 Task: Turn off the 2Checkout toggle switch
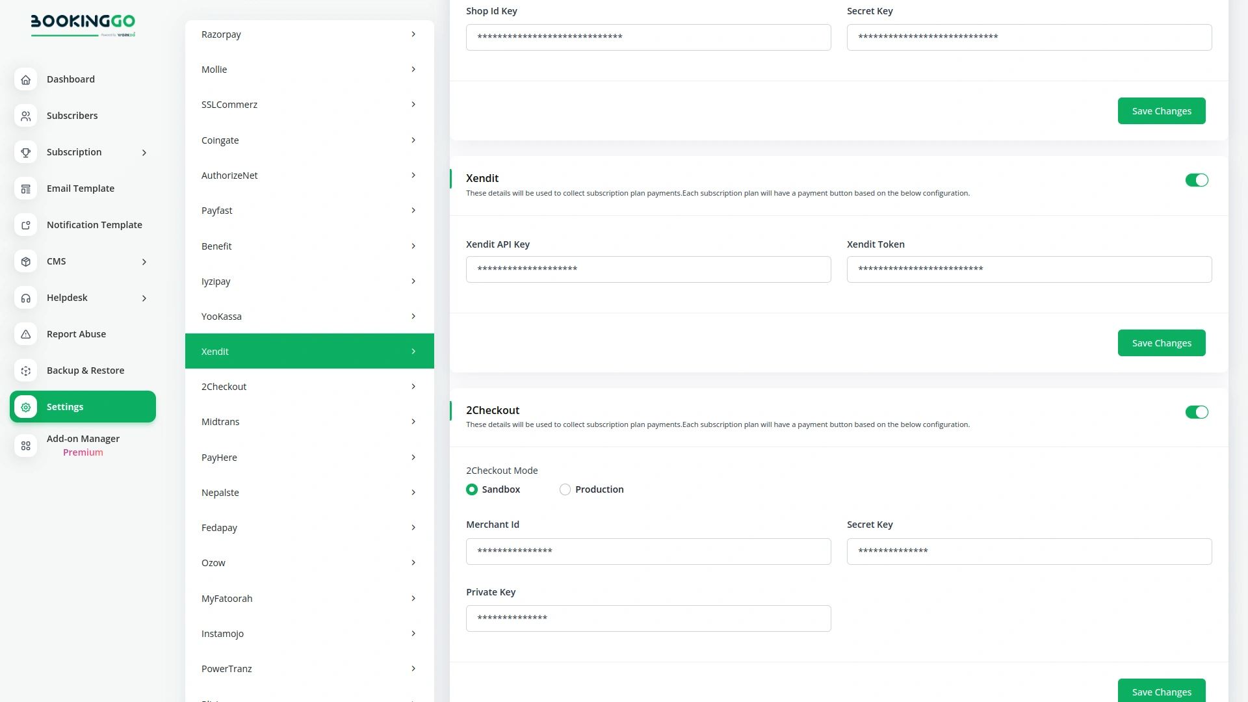coord(1197,412)
